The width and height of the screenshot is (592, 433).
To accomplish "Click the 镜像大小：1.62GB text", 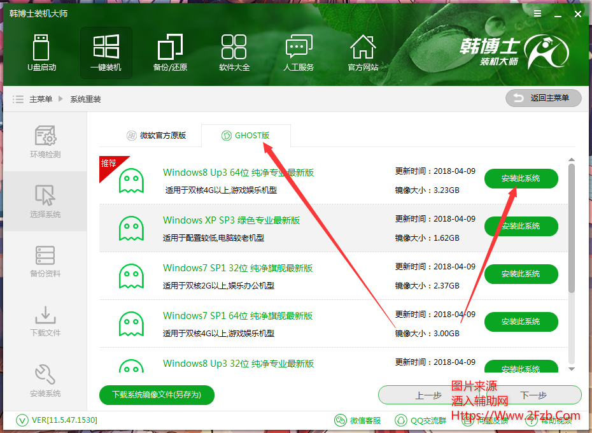I will point(427,238).
